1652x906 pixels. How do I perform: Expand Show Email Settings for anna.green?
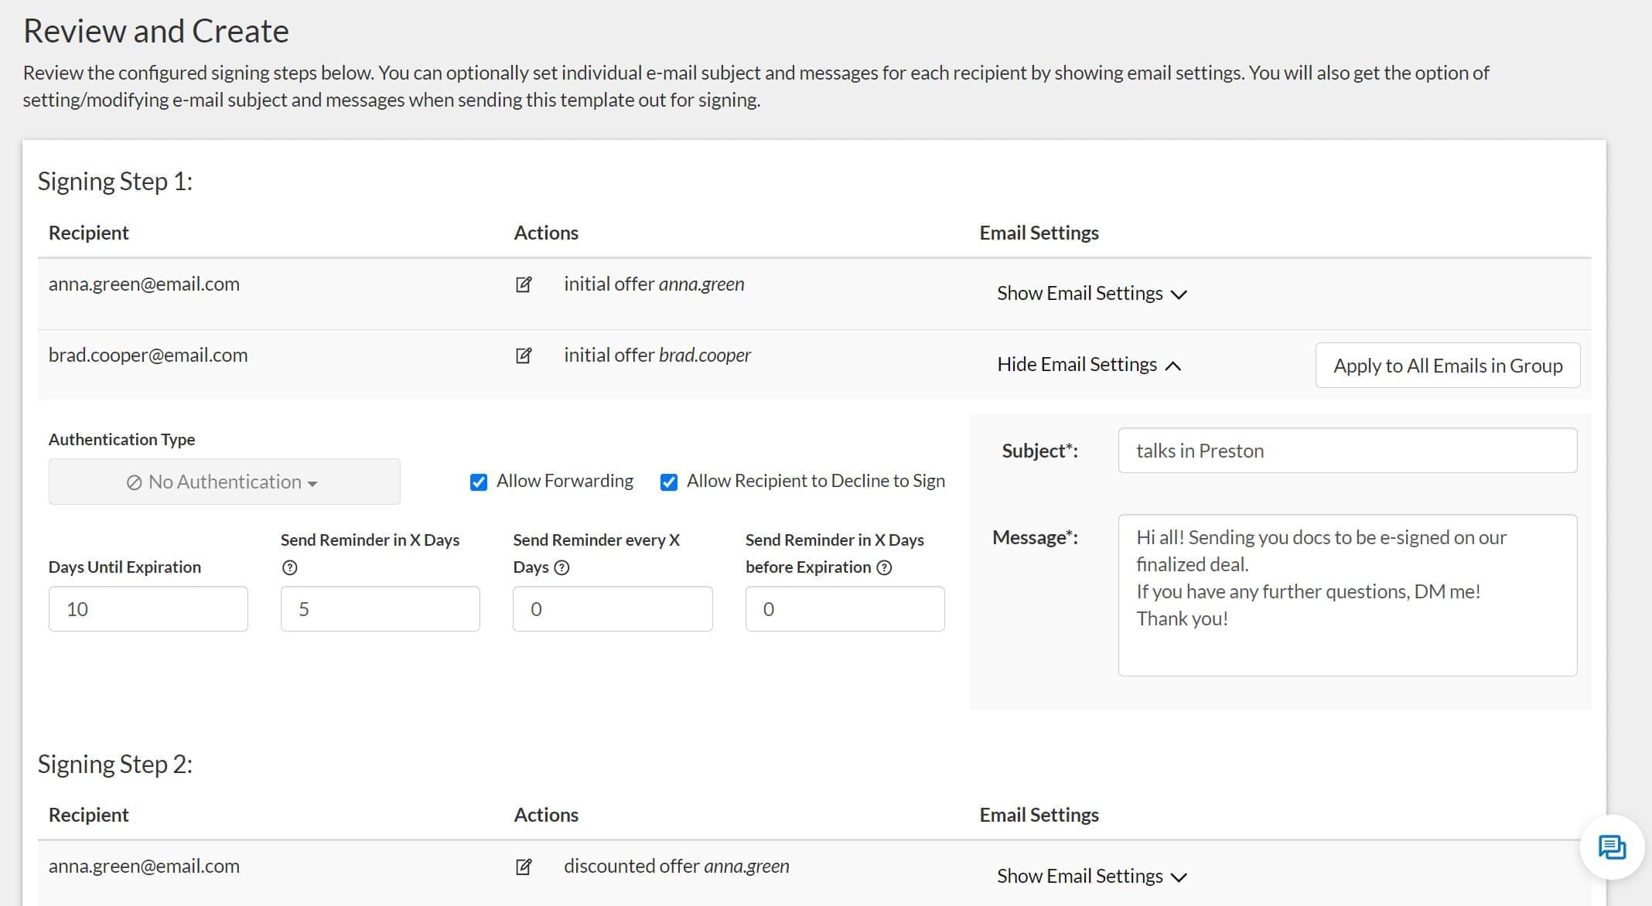[x=1088, y=294]
